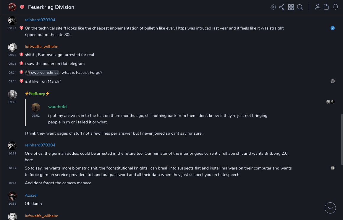Open notifications with the bell icon
Image resolution: width=343 pixels, height=220 pixels.
click(336, 7)
